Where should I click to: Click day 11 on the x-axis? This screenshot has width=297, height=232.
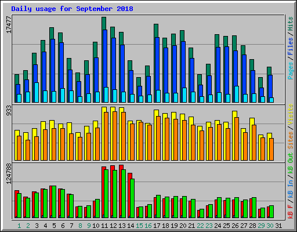tap(104, 226)
